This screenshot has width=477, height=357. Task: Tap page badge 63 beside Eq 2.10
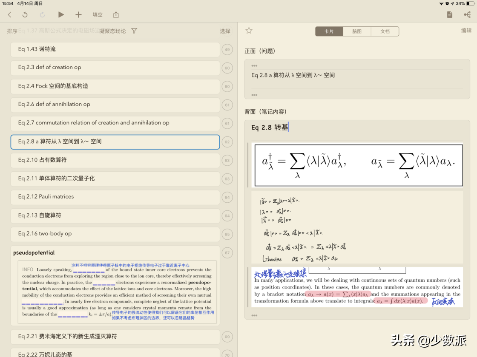(227, 160)
